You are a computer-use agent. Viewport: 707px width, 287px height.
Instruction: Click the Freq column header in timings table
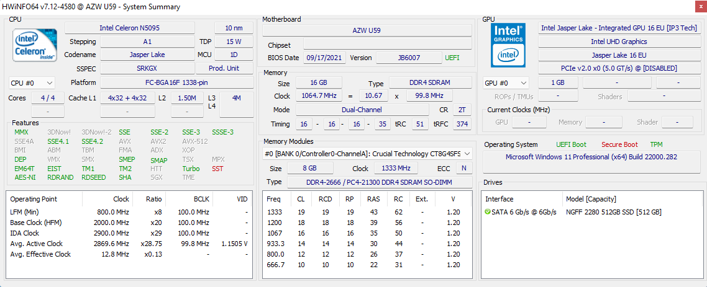point(273,199)
